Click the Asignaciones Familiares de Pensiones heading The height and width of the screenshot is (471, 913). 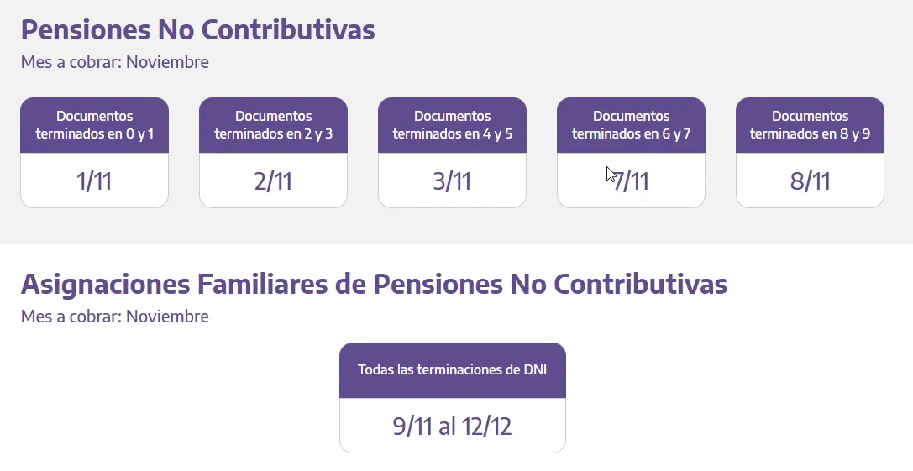coord(374,285)
